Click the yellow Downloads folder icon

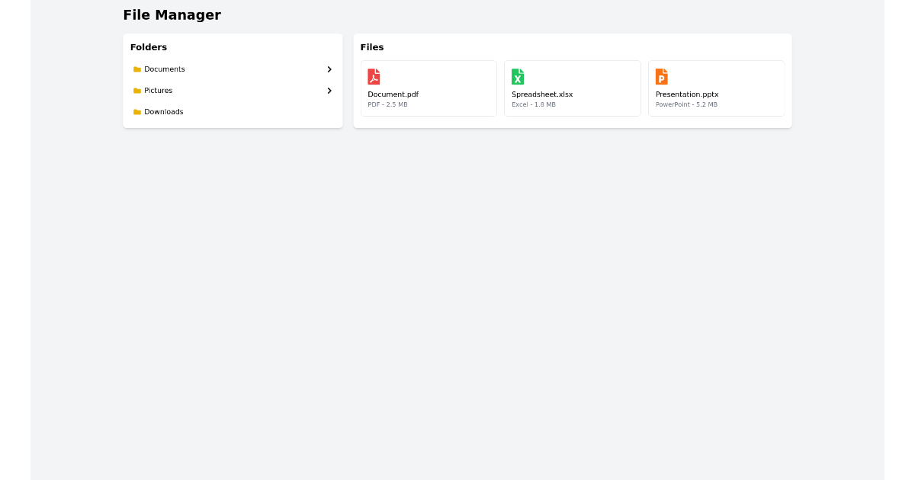137,112
